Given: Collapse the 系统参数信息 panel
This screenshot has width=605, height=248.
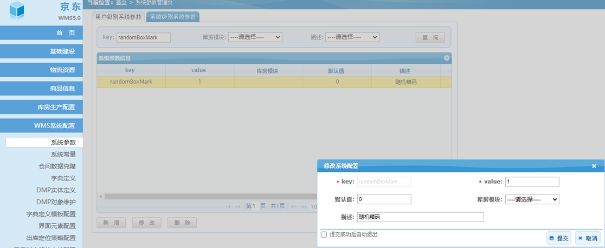Looking at the screenshot, I should (x=447, y=58).
